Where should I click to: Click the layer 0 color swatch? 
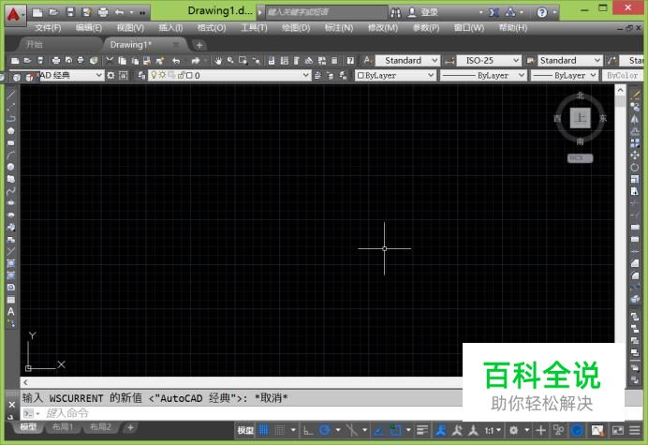[189, 75]
